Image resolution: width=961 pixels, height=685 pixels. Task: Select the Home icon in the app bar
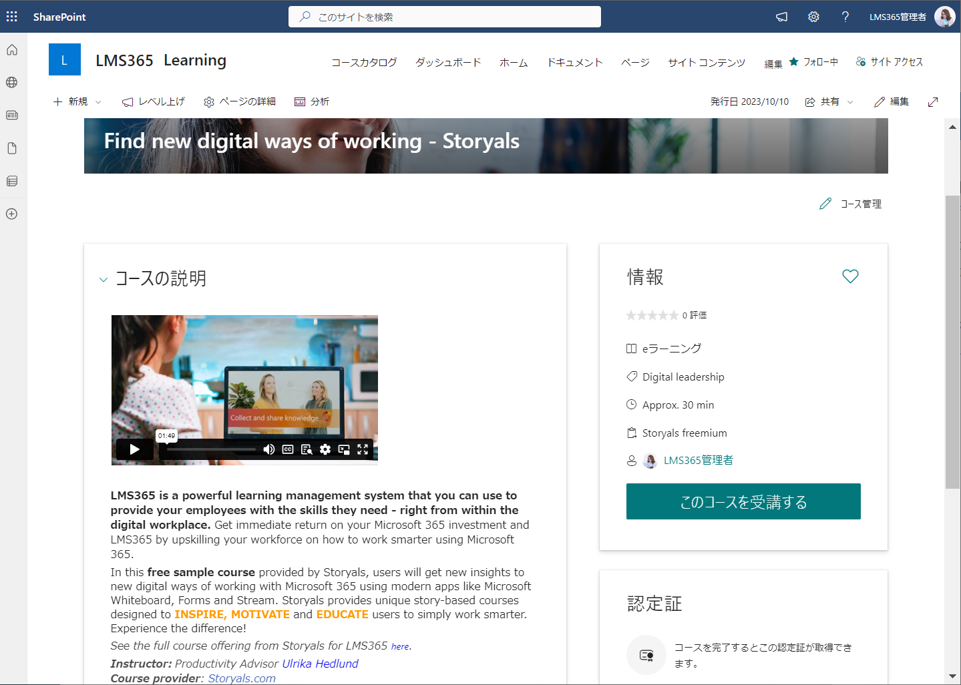pos(11,49)
